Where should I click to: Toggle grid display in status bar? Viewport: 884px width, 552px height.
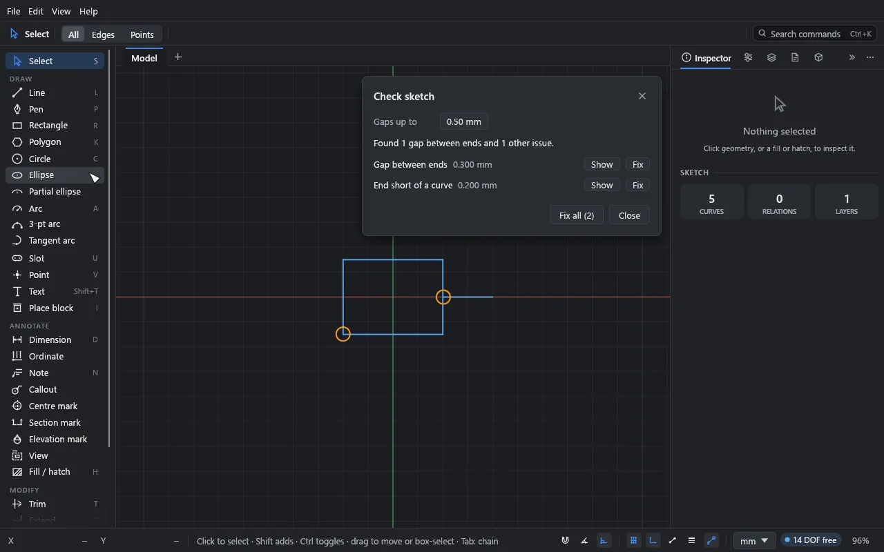coord(633,541)
